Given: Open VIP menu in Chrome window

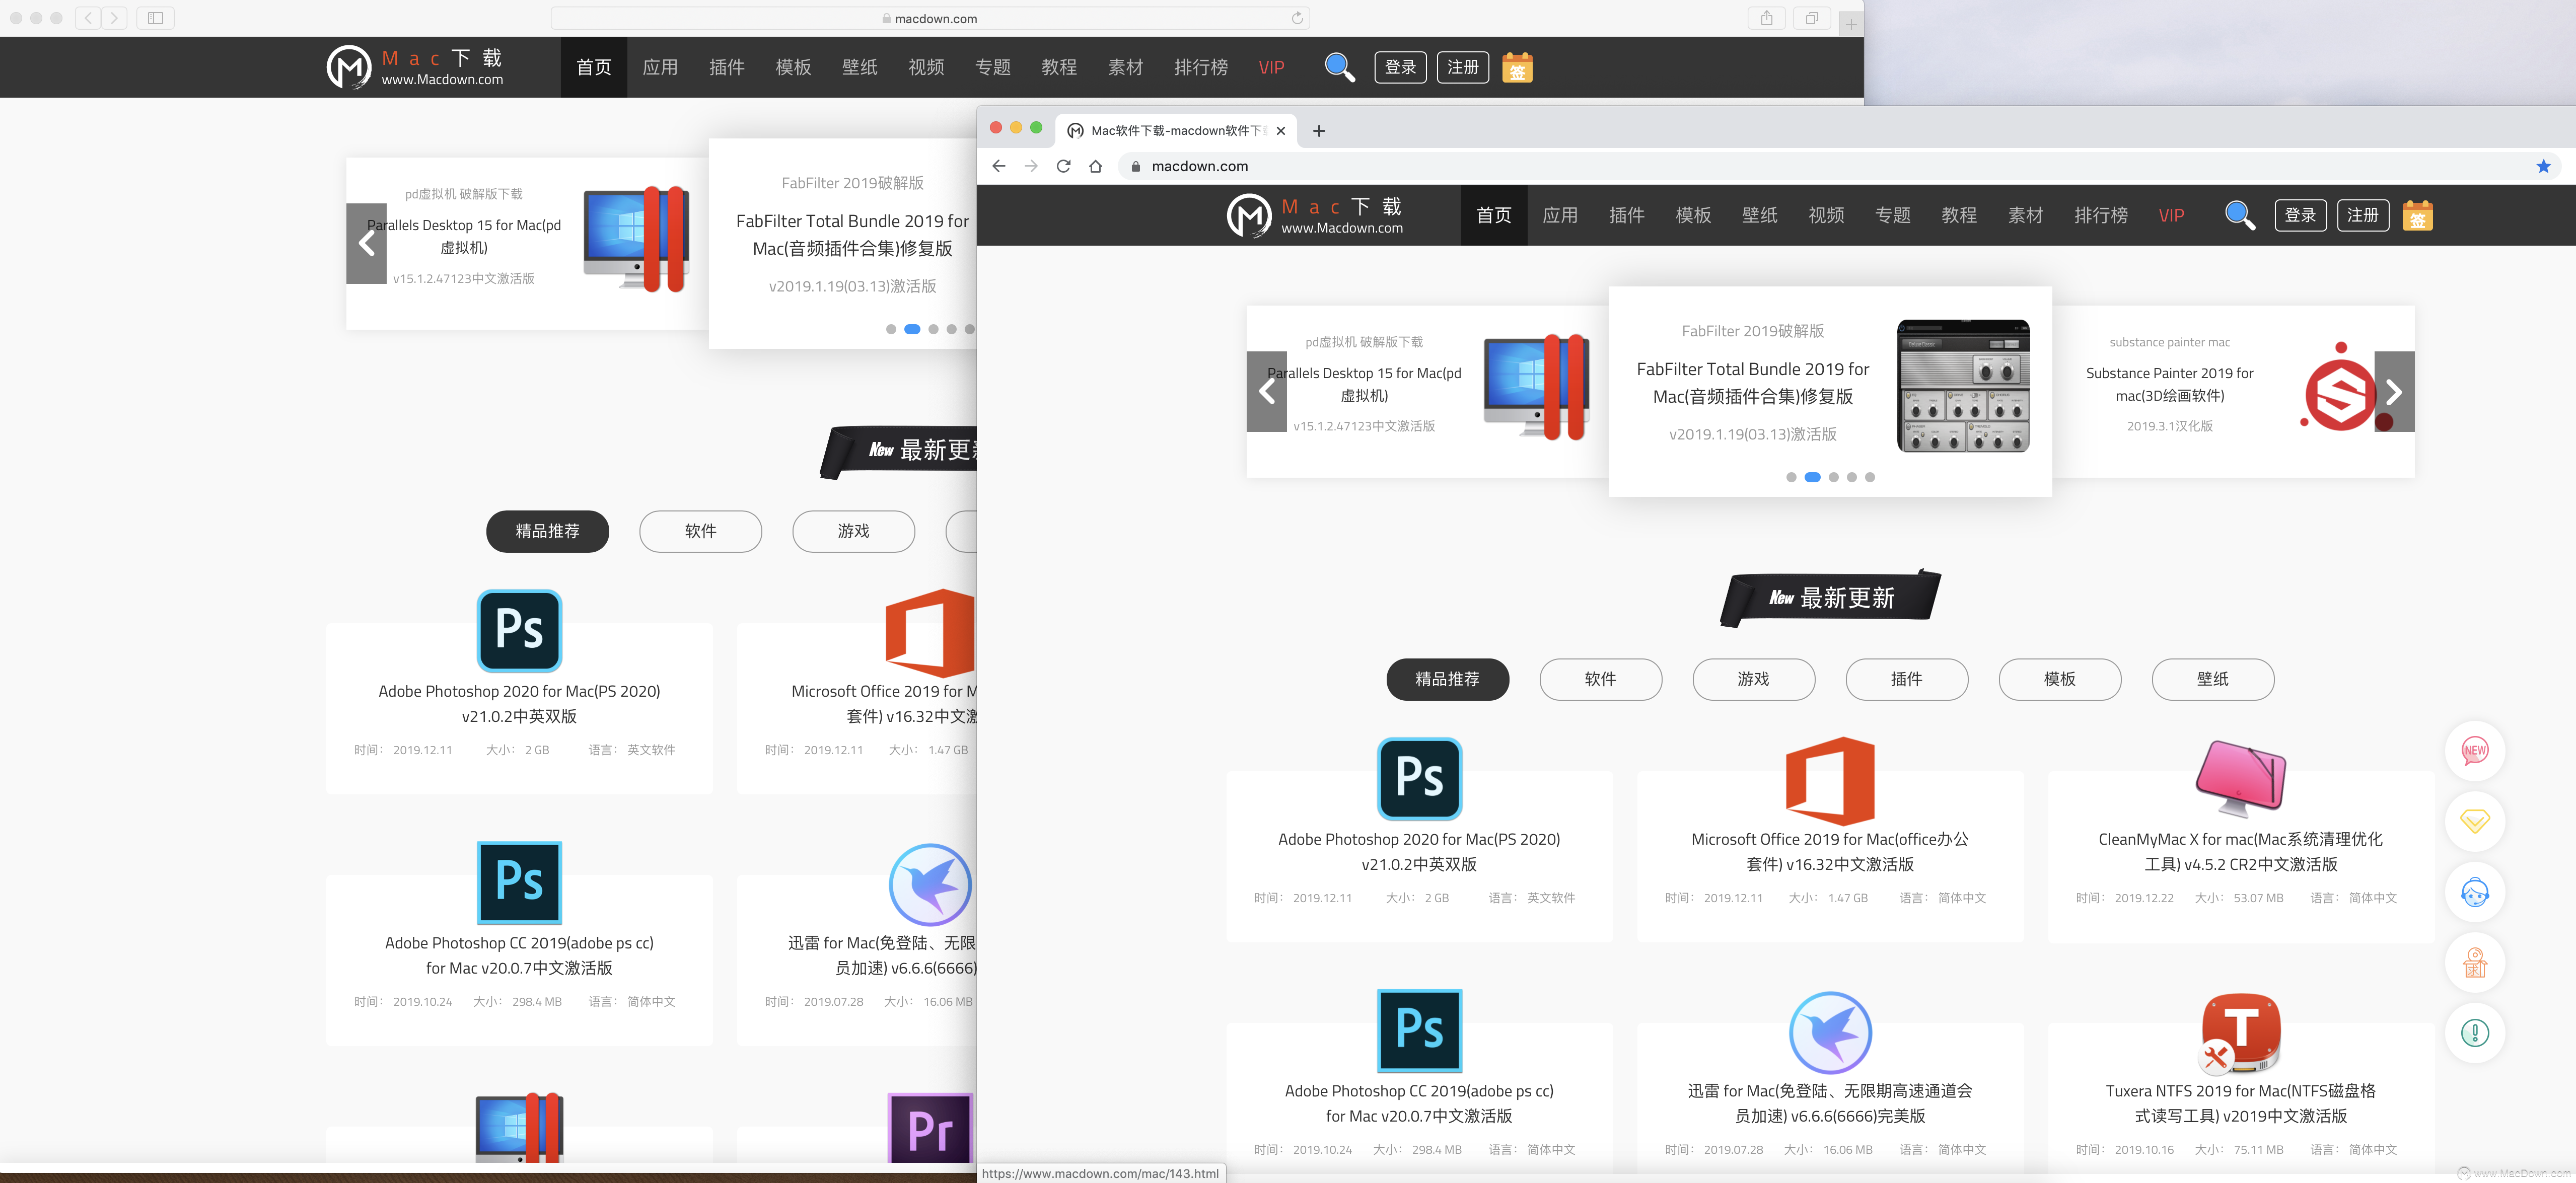Looking at the screenshot, I should coord(2171,215).
